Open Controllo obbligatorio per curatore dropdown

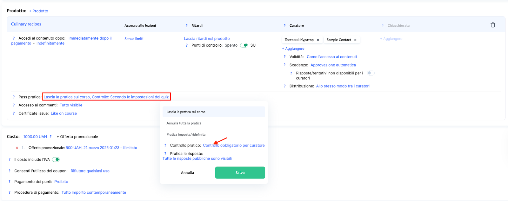tap(234, 146)
